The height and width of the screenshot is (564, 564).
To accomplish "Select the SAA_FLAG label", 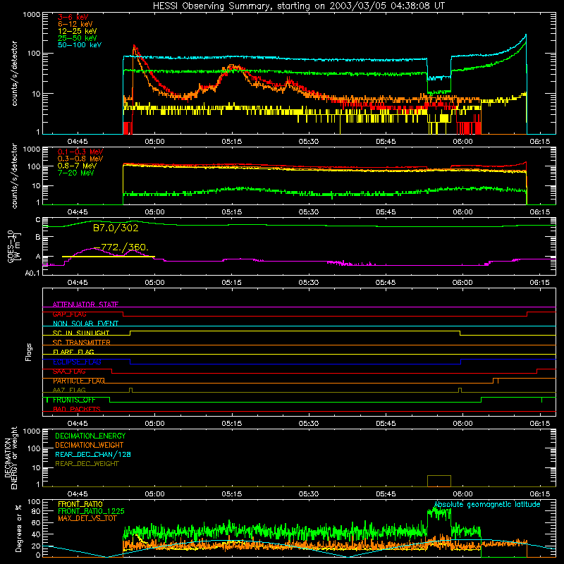I will (x=69, y=372).
